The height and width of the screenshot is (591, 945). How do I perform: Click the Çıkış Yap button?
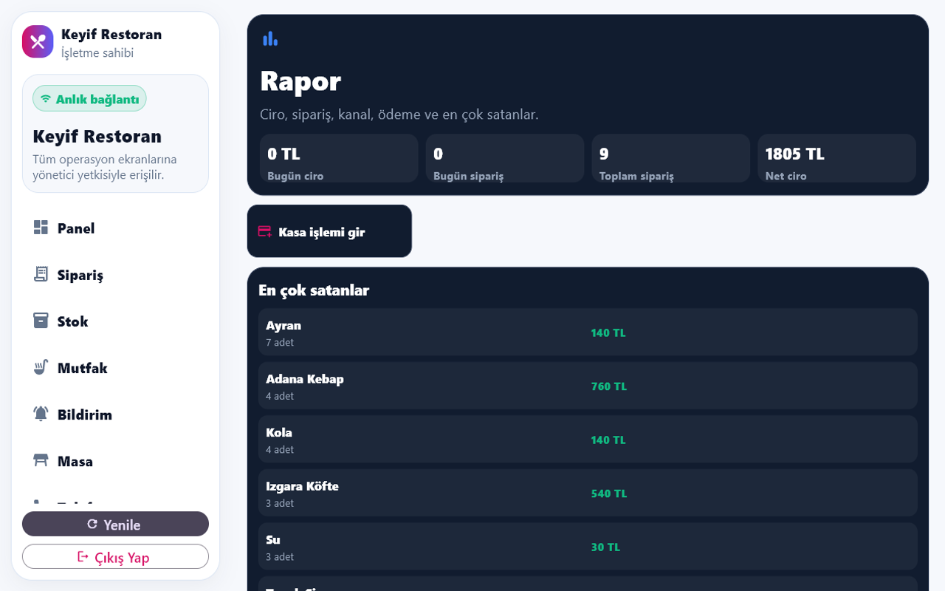point(115,557)
